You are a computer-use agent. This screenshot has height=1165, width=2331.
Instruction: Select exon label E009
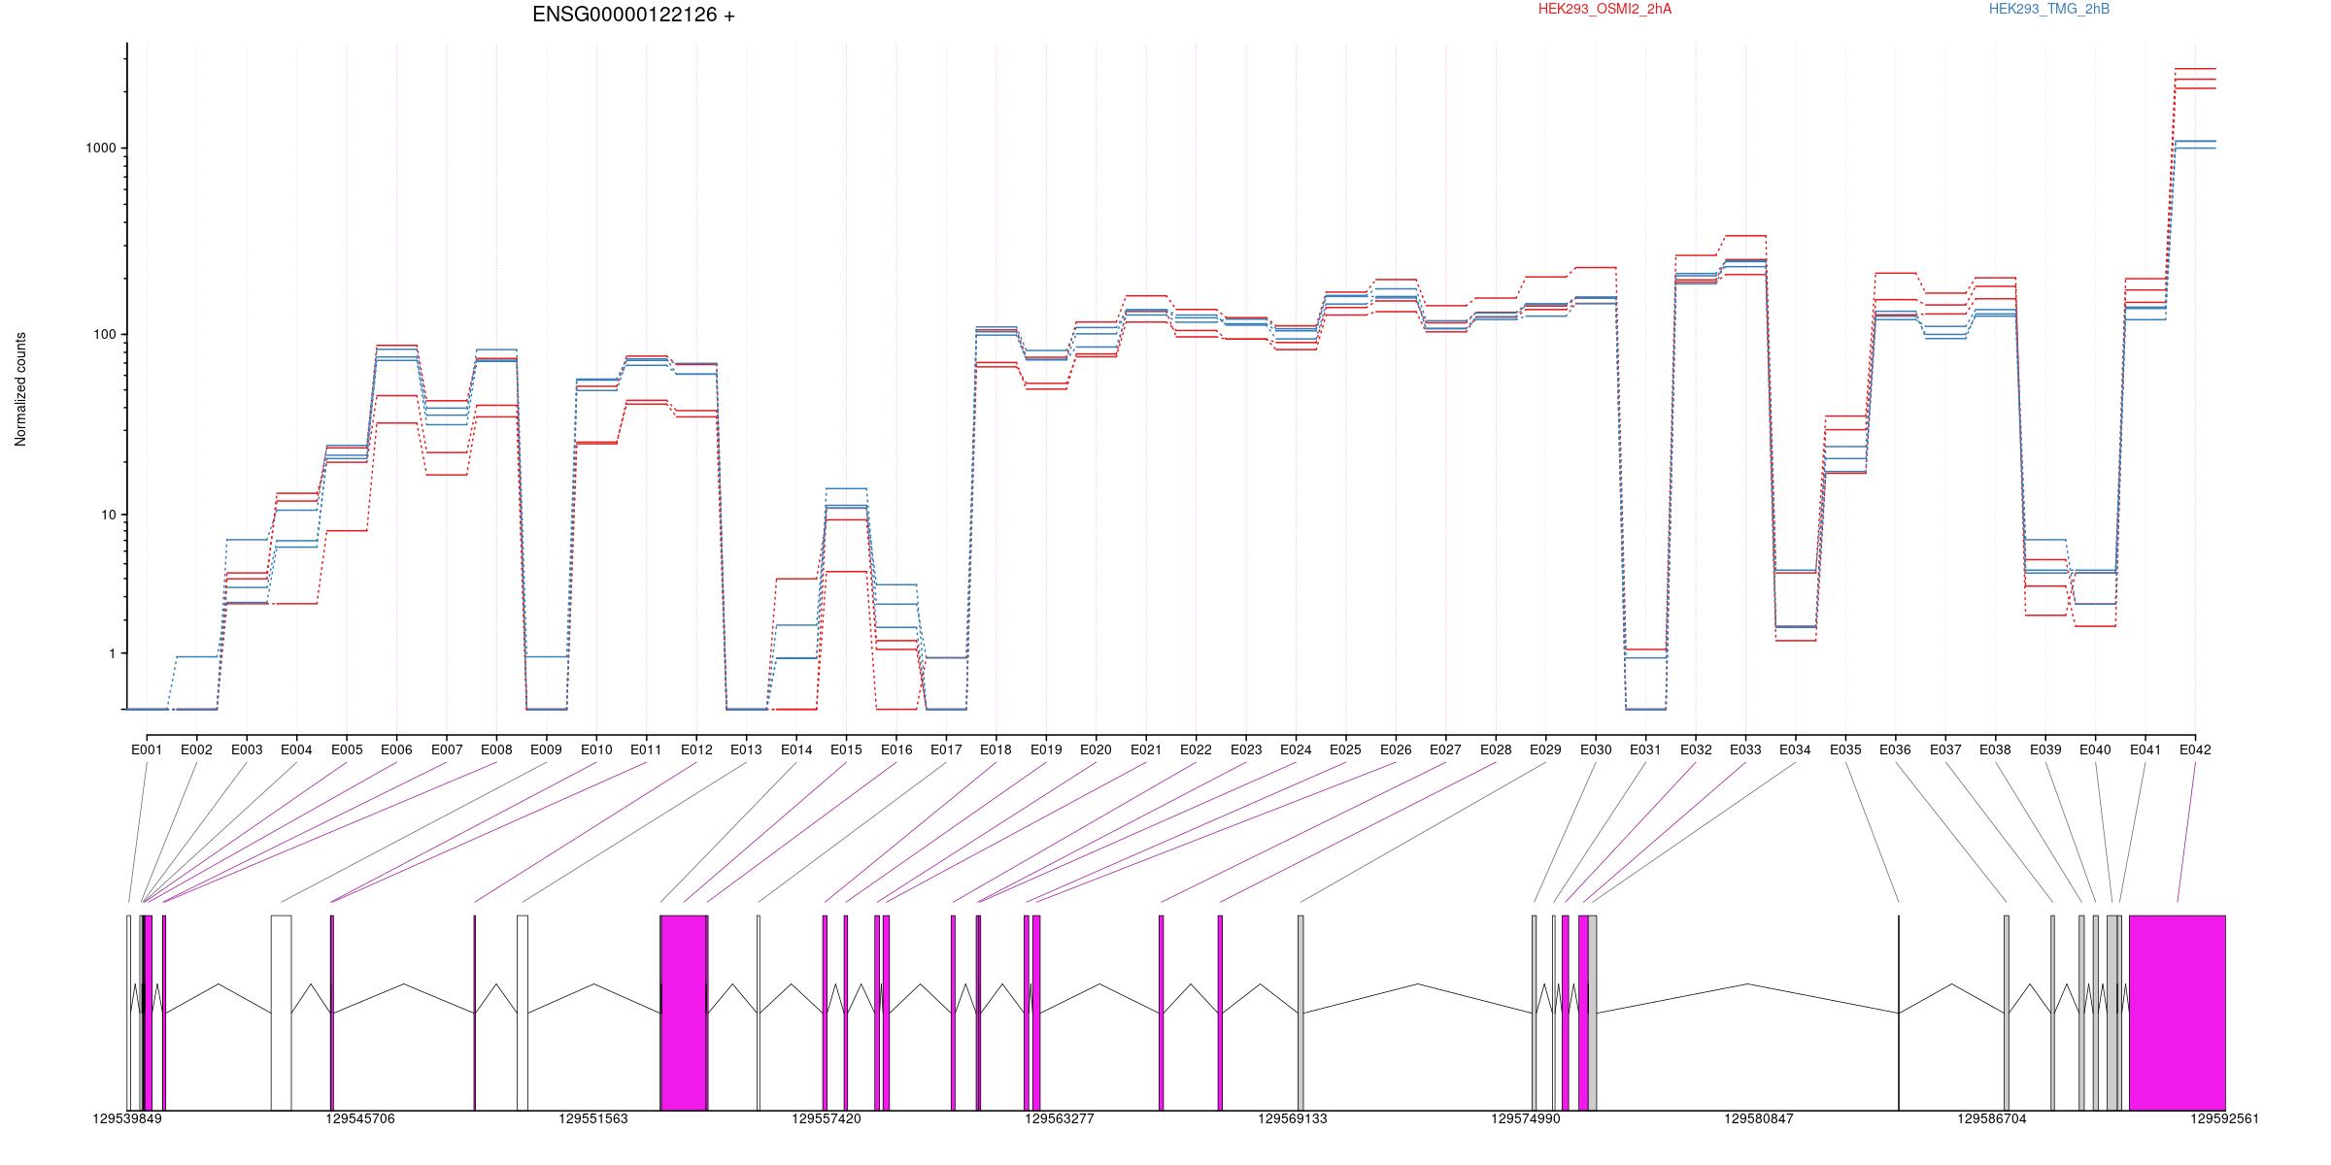[x=546, y=749]
